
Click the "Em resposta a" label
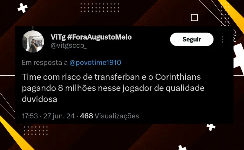pos(45,63)
